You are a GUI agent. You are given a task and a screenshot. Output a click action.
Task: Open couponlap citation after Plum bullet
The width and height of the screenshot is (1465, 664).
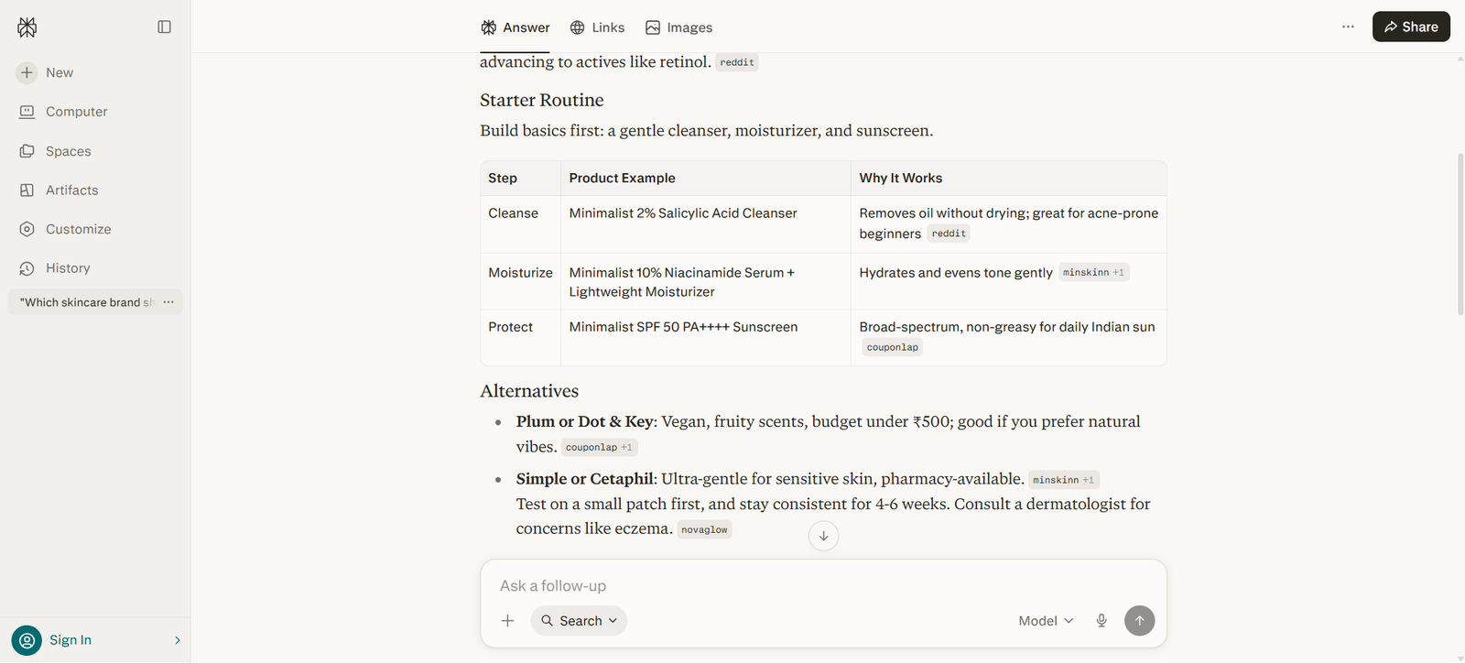tap(599, 447)
